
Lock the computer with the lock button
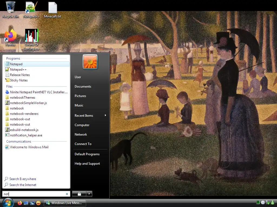tap(79, 194)
